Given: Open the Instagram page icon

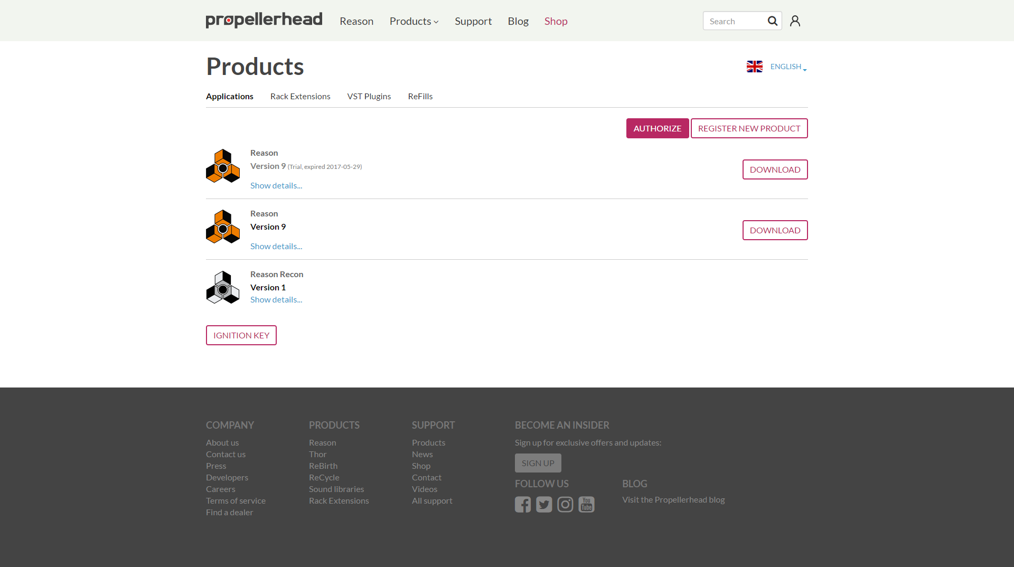Looking at the screenshot, I should click(565, 505).
